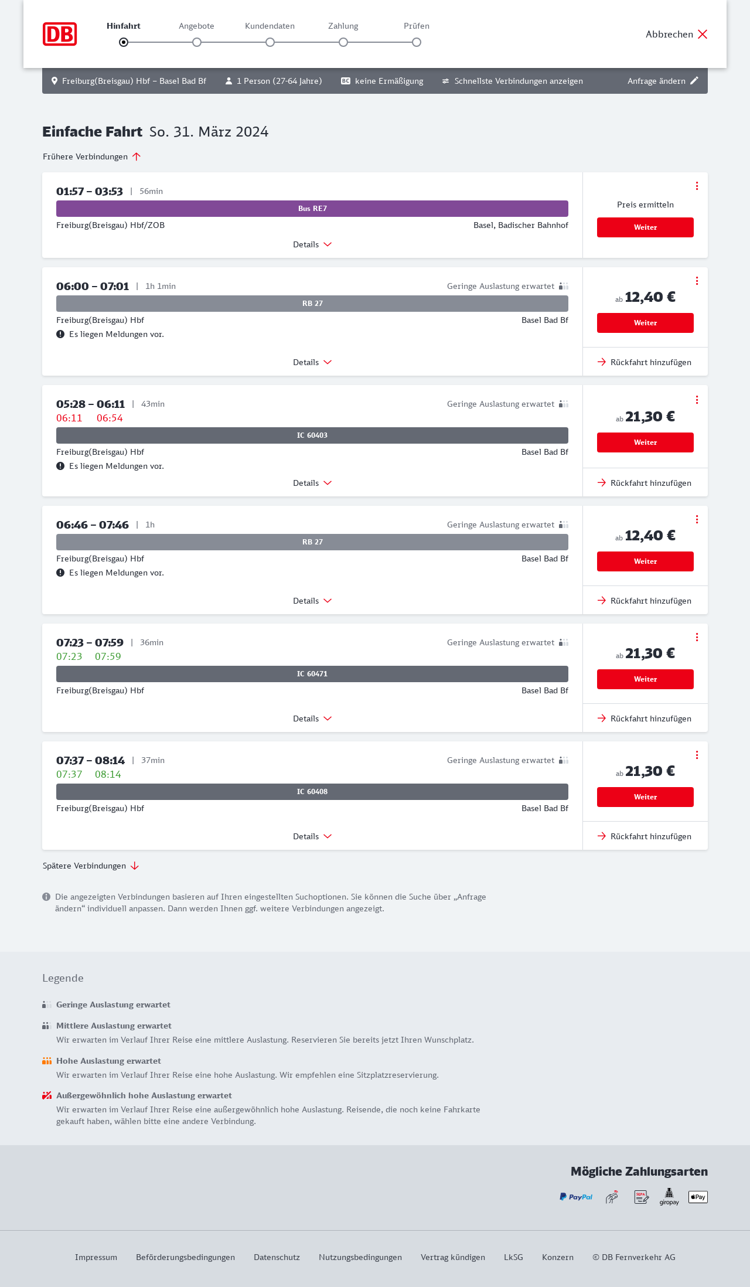This screenshot has width=750, height=1287.
Task: Click the PayPal payment logo
Action: click(576, 1197)
